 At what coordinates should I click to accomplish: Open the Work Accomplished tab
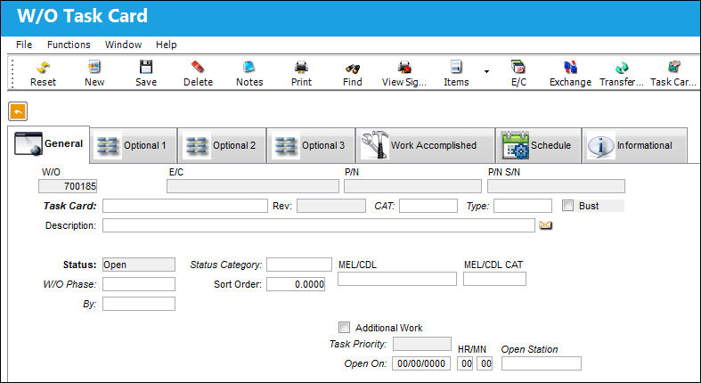pyautogui.click(x=425, y=146)
